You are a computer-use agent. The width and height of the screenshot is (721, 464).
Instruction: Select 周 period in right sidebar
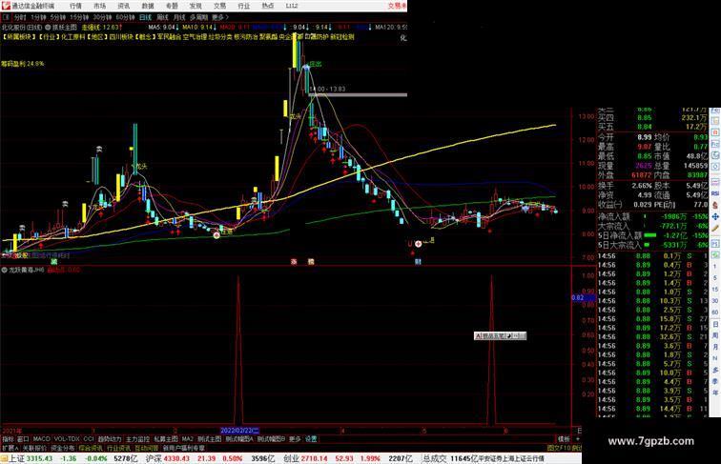point(715,335)
